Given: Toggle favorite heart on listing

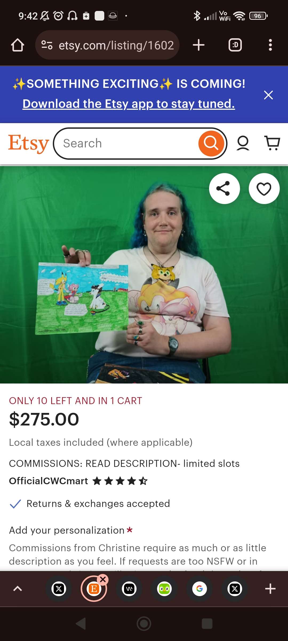Looking at the screenshot, I should coord(264,189).
